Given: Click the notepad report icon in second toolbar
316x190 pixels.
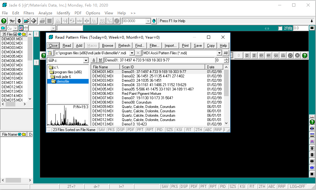Looking at the screenshot, I should (21, 28).
